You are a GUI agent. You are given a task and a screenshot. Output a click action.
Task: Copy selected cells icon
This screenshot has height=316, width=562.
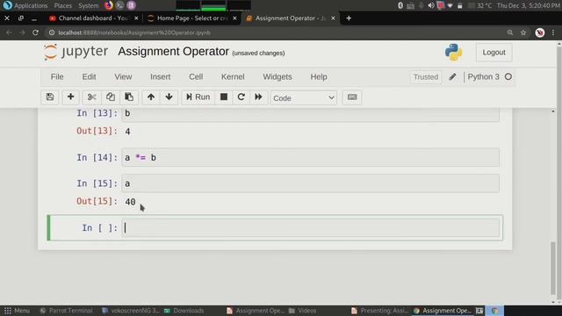click(x=111, y=97)
